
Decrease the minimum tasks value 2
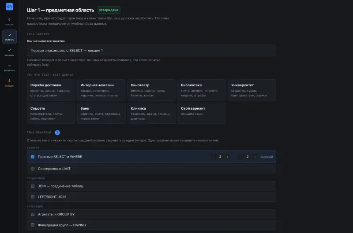pyautogui.click(x=213, y=157)
